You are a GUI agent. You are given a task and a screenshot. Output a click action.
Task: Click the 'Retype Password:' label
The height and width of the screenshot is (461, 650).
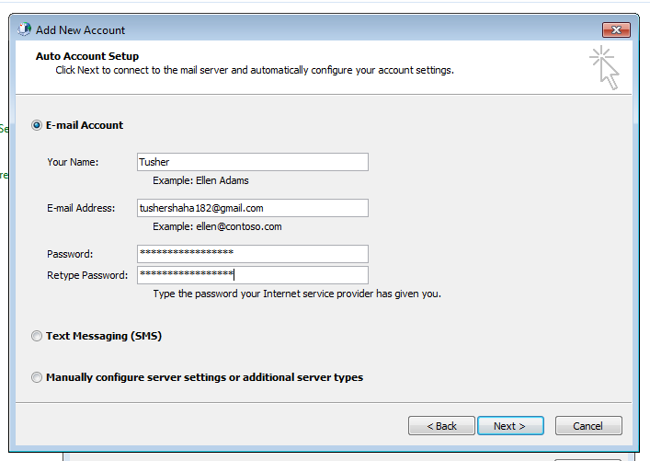[x=87, y=275]
